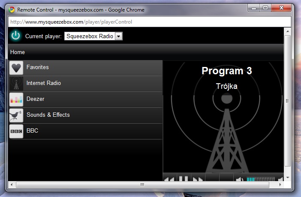This screenshot has width=301, height=197.
Task: Click the BBC logo icon
Action: click(16, 131)
